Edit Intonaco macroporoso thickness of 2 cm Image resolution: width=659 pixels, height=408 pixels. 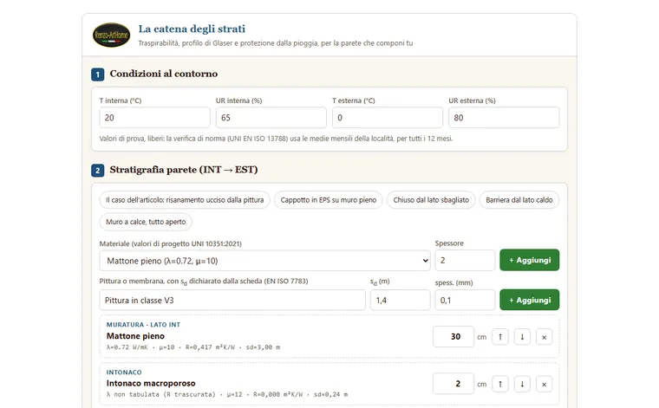[x=453, y=384]
